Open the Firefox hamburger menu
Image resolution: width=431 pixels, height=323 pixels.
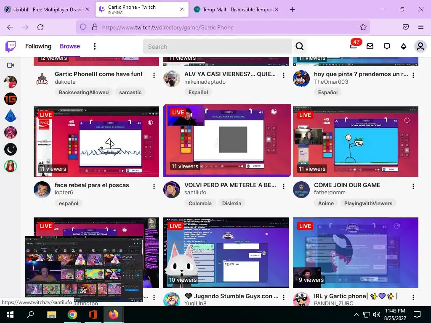coord(421,27)
